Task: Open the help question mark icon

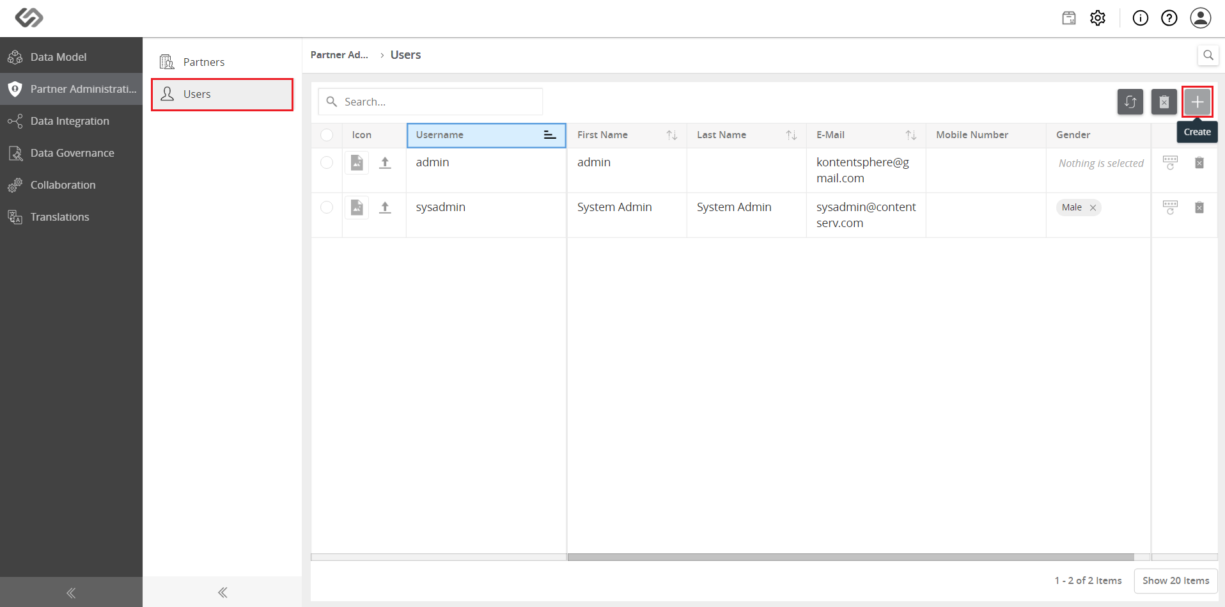Action: [1169, 18]
